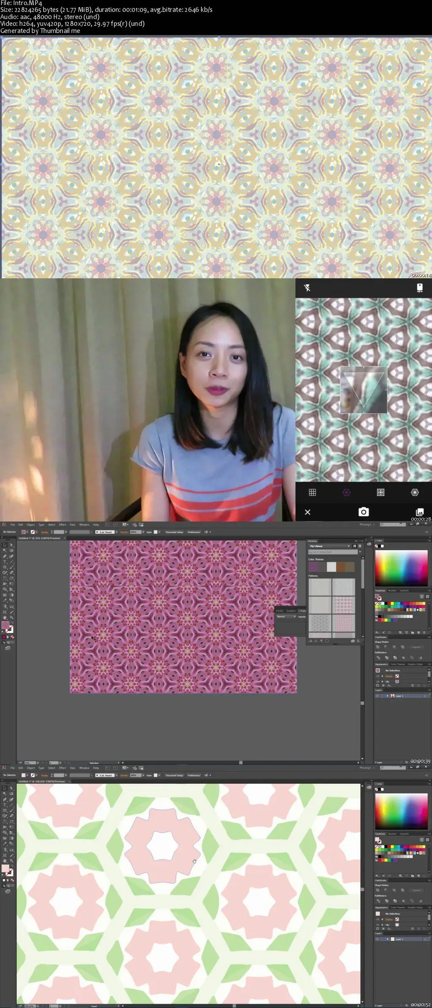
Task: Select Pen tool in pink-pattern Illustrator frame
Action: [x=5, y=556]
